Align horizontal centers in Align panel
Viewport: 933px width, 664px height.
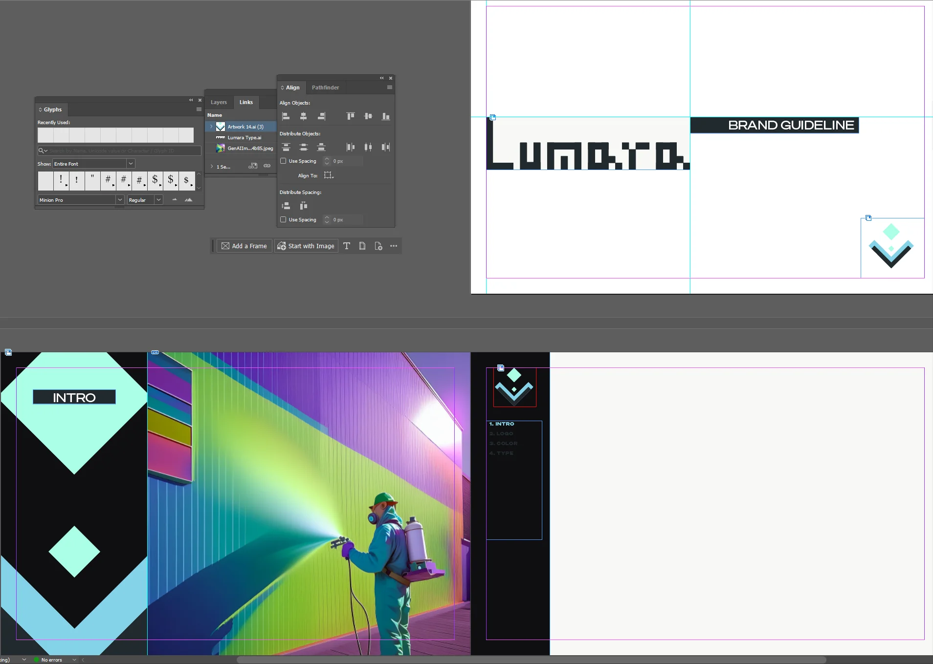(x=304, y=116)
